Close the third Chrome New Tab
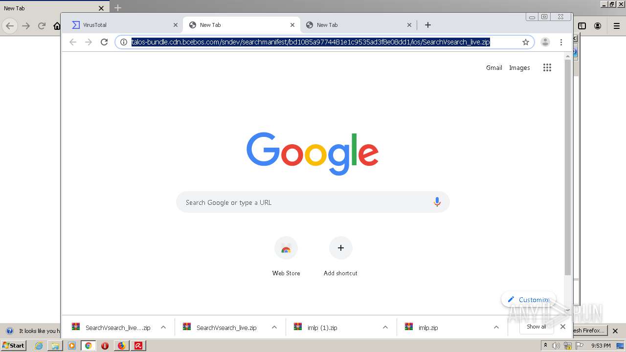This screenshot has height=352, width=626. (409, 25)
